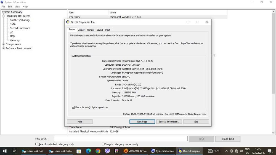Open Microsoft Store from taskbar
The width and height of the screenshot is (276, 155).
pyautogui.click(x=79, y=151)
